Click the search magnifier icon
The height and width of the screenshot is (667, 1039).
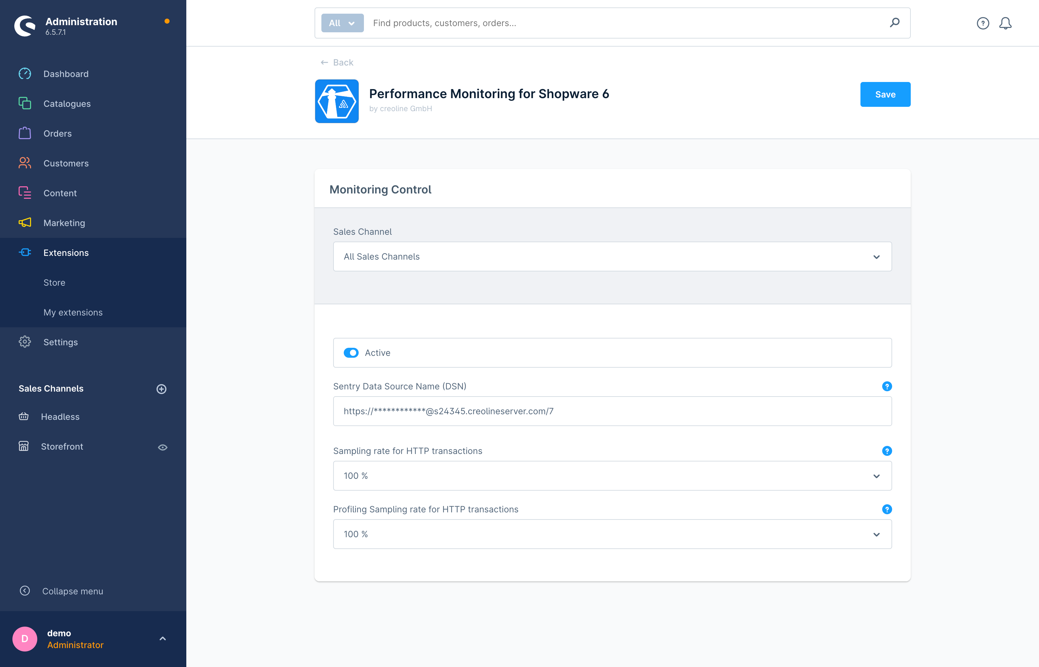tap(895, 23)
